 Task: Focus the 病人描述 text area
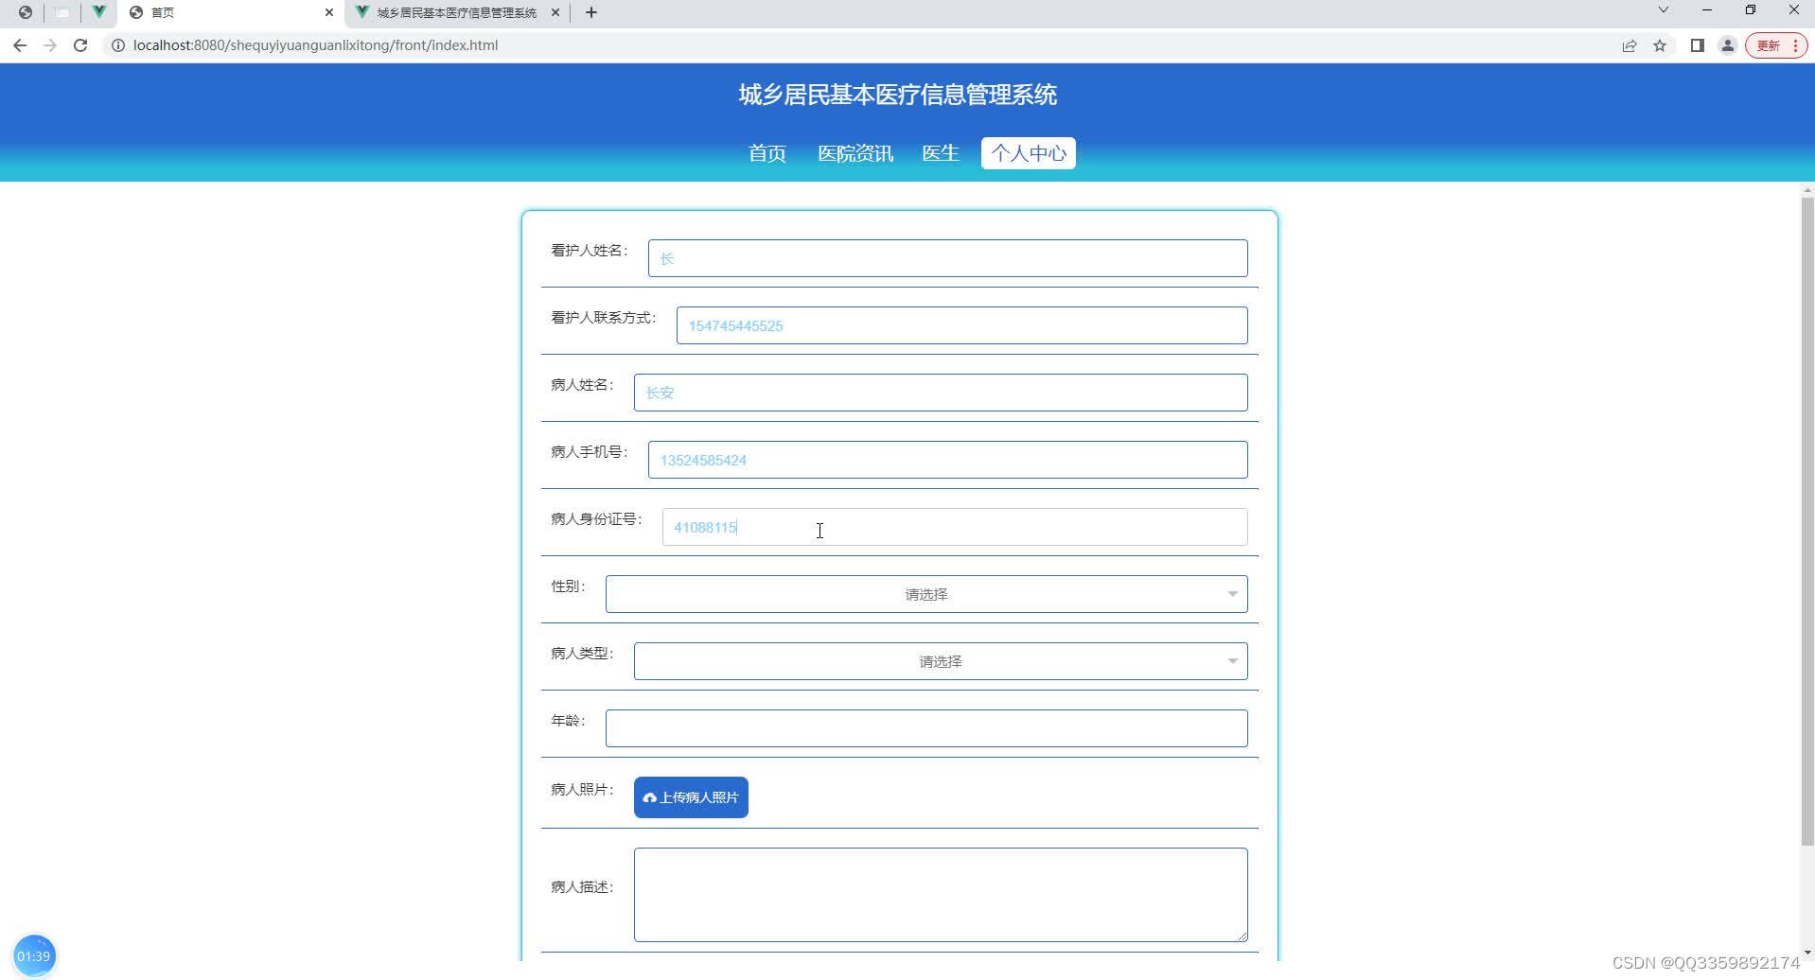tap(941, 895)
